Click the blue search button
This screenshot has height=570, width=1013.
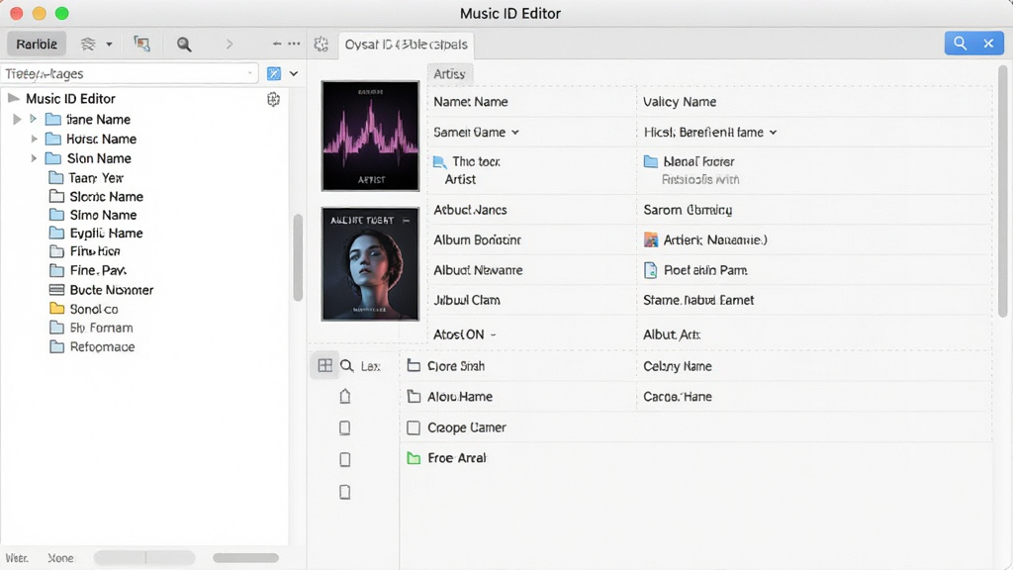tap(960, 44)
